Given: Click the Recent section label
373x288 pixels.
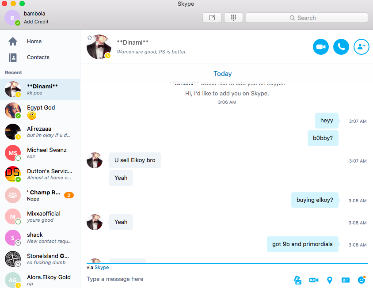Looking at the screenshot, I should tap(13, 72).
